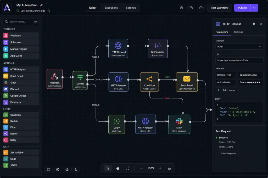Select the Slack Send Message node

tap(179, 124)
